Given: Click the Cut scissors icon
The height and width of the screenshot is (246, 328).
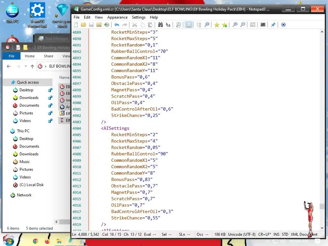Looking at the screenshot, I should click(135, 25).
